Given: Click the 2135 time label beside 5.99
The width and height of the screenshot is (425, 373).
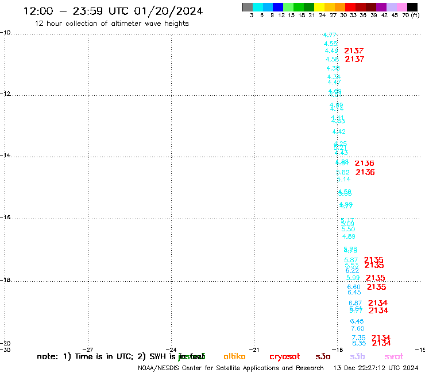Looking at the screenshot, I should pos(376,278).
